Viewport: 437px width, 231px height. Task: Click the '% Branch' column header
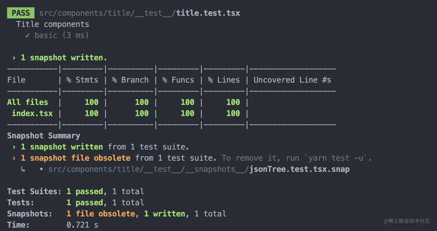point(130,80)
